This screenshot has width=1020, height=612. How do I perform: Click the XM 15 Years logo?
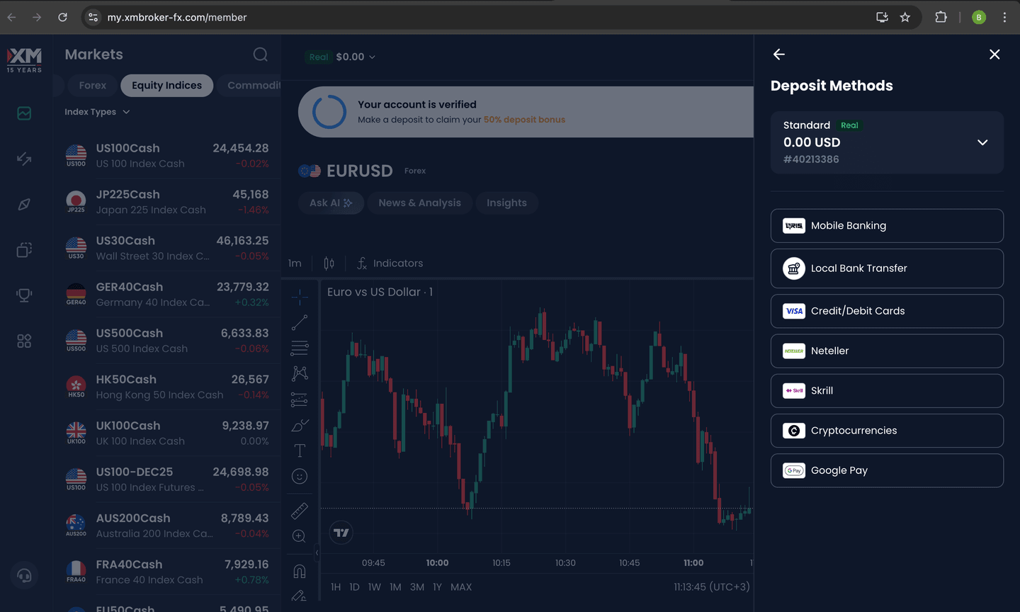click(24, 59)
